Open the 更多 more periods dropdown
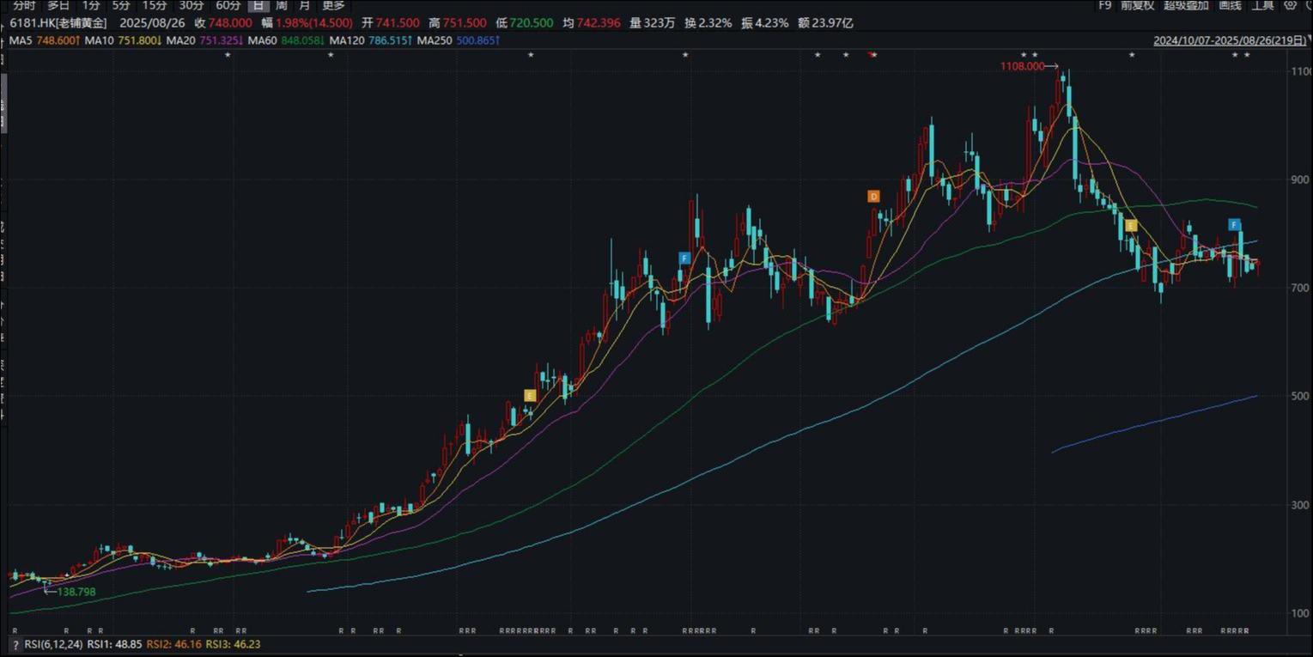 pos(333,5)
